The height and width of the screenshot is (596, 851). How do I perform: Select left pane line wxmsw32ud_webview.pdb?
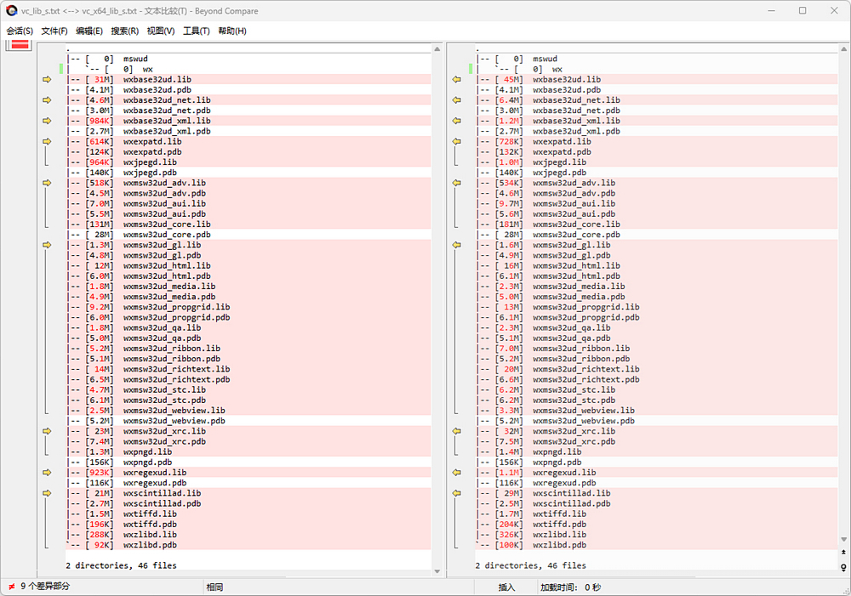(x=248, y=421)
